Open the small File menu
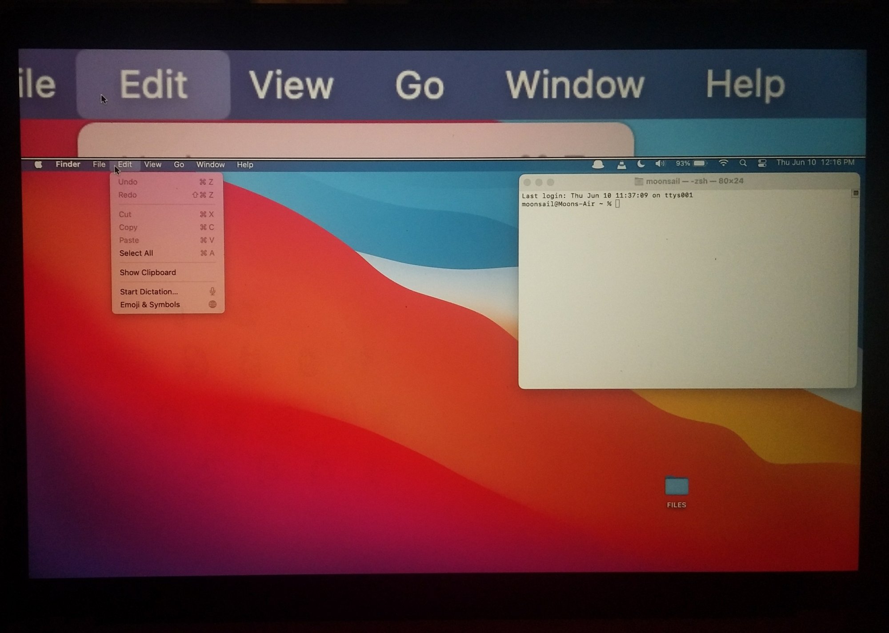This screenshot has width=889, height=633. [x=99, y=165]
